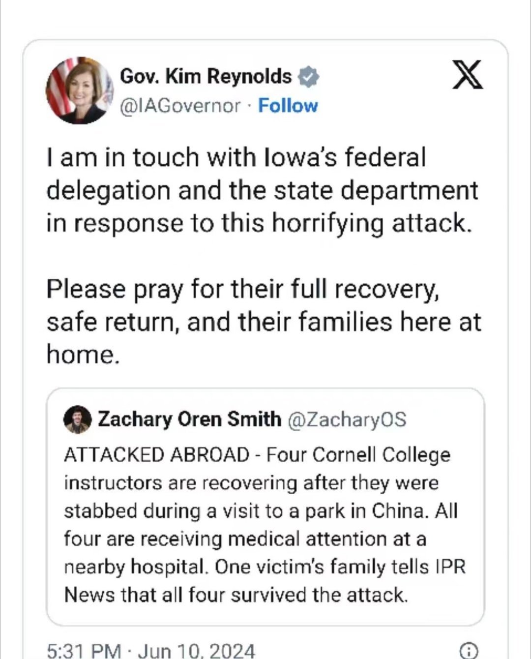Follow the @IAGovernor account

pos(288,105)
